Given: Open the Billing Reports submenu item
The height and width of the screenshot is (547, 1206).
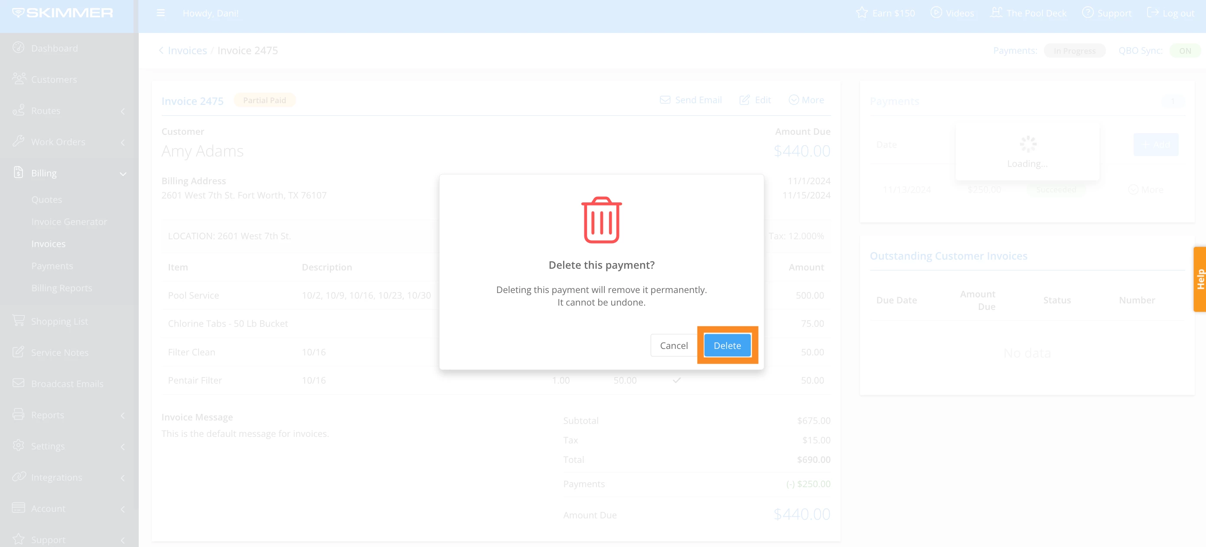Looking at the screenshot, I should click(61, 288).
